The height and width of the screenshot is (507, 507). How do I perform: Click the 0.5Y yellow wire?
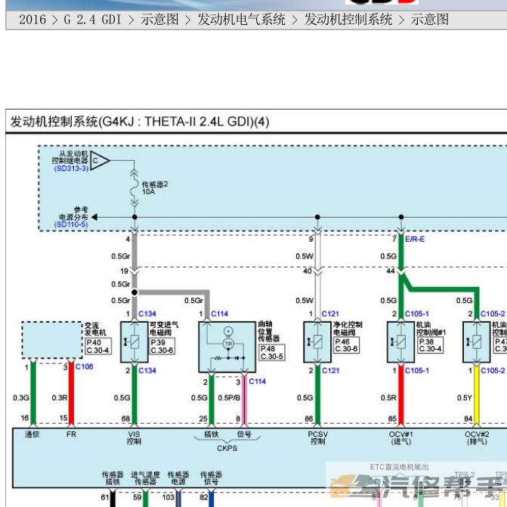(477, 395)
